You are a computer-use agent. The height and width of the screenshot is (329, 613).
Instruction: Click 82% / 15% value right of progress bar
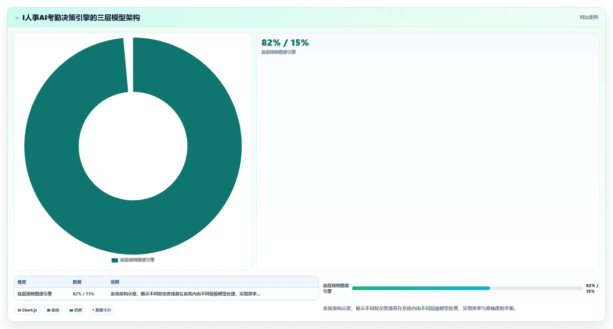592,289
